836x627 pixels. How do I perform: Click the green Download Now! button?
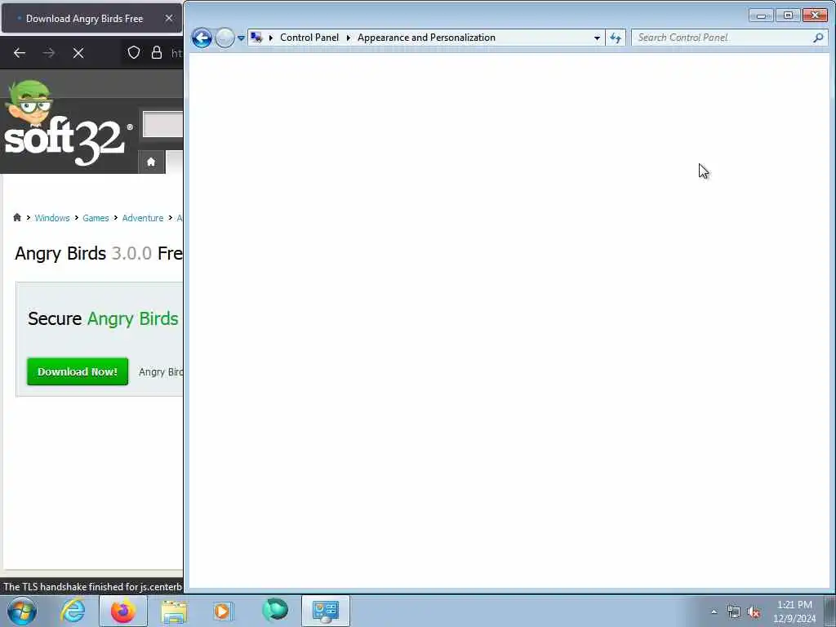(78, 371)
